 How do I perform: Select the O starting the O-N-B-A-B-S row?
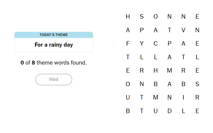pos(128,84)
